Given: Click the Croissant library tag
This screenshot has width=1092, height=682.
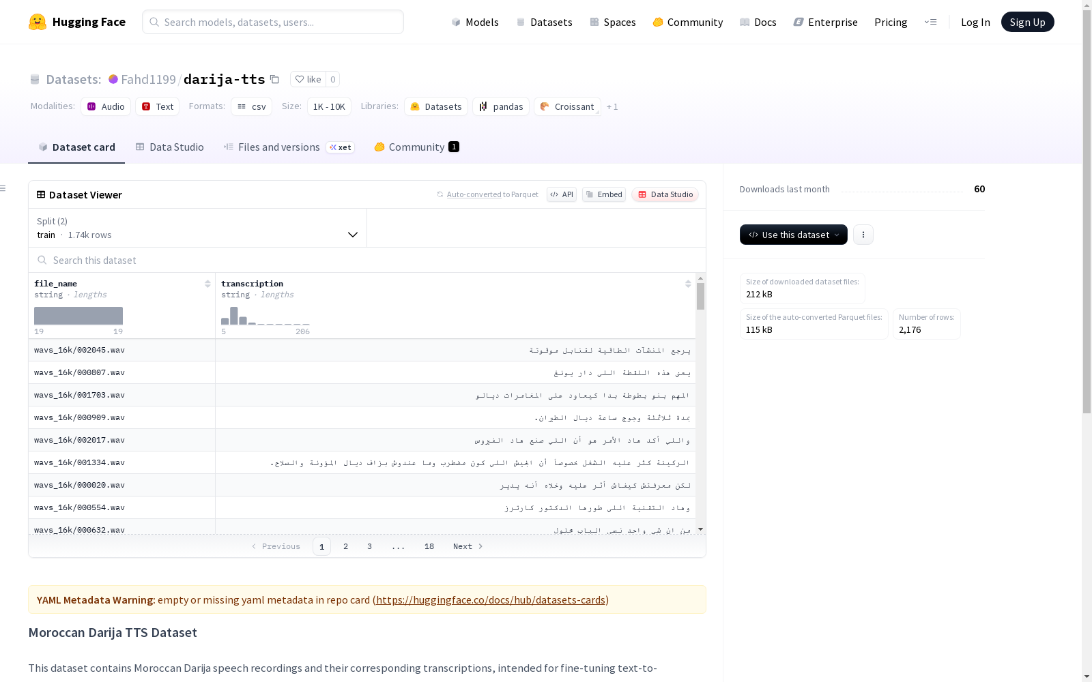Looking at the screenshot, I should point(567,106).
